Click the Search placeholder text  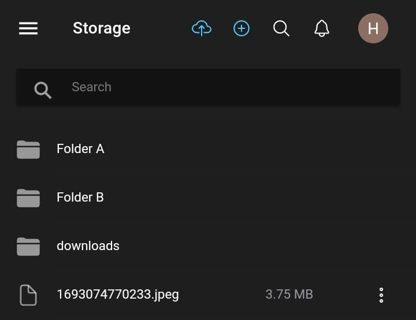pos(91,87)
